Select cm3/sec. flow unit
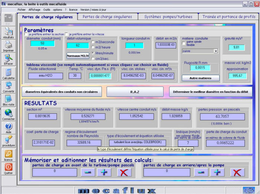This screenshot has width=260, height=194. click(93, 58)
